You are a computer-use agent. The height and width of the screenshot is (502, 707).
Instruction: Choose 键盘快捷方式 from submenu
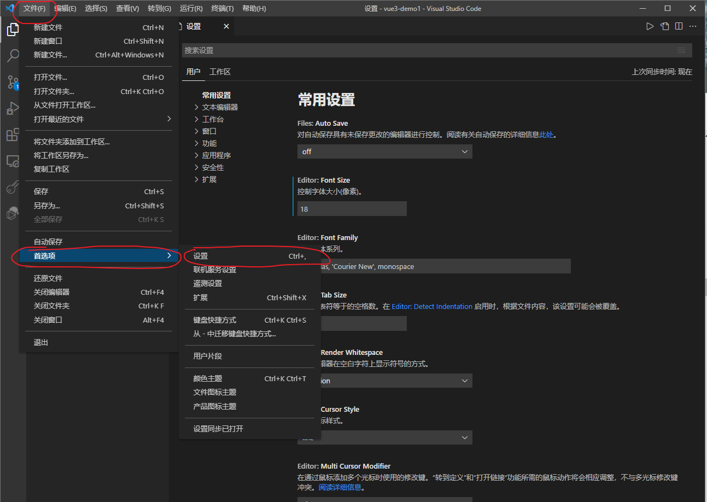coord(250,320)
